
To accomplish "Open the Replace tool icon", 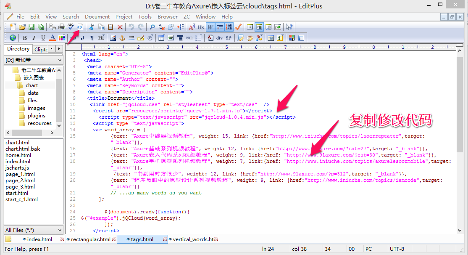I will [162, 27].
